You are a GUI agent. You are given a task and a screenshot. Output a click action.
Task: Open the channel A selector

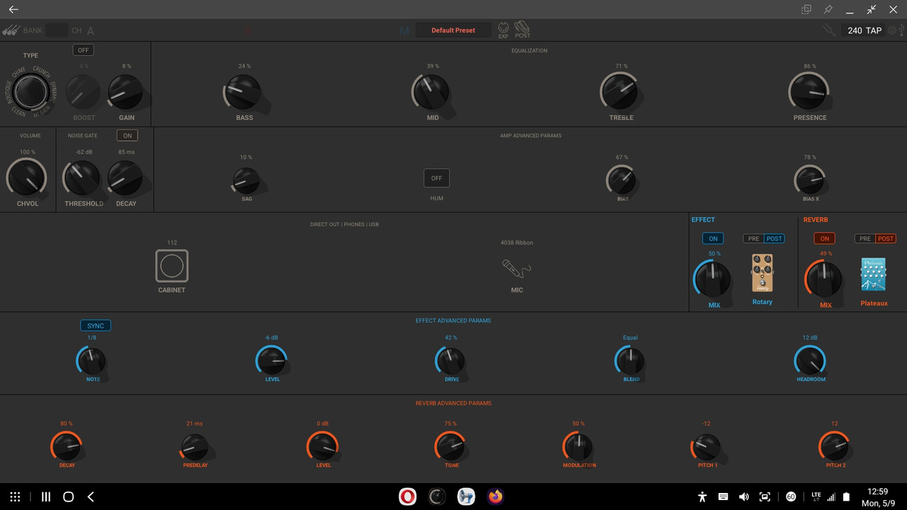pos(89,30)
